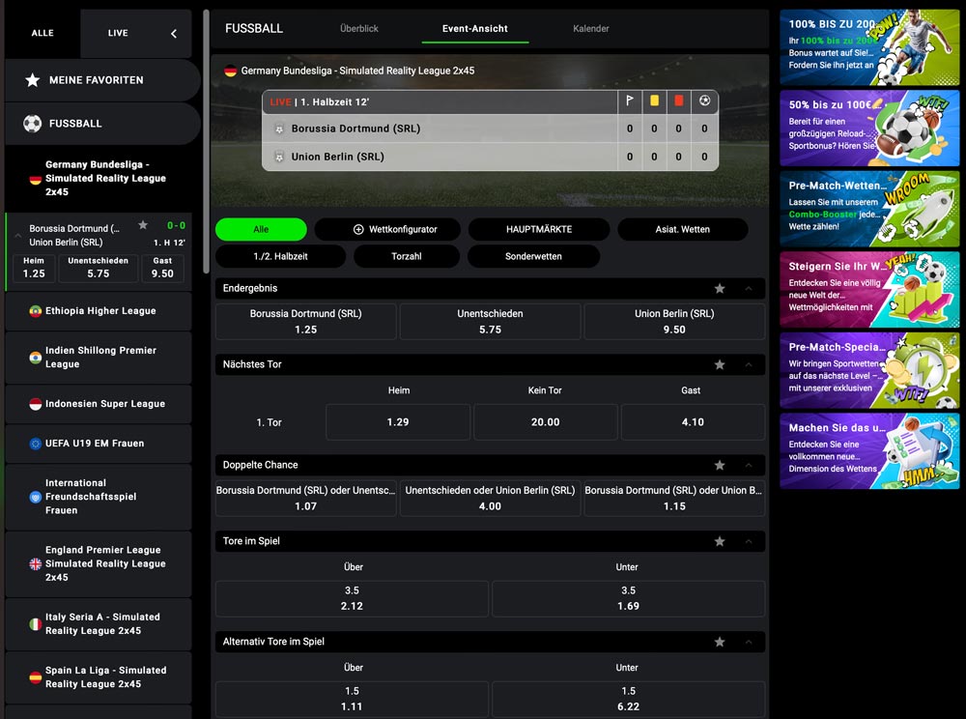Image resolution: width=966 pixels, height=719 pixels.
Task: Click Union Berlin team crest in scoreboard
Action: point(279,158)
